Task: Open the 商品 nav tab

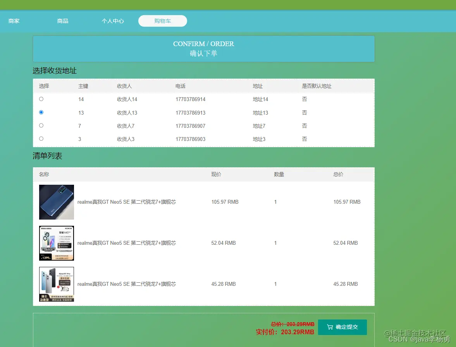Action: (62, 21)
